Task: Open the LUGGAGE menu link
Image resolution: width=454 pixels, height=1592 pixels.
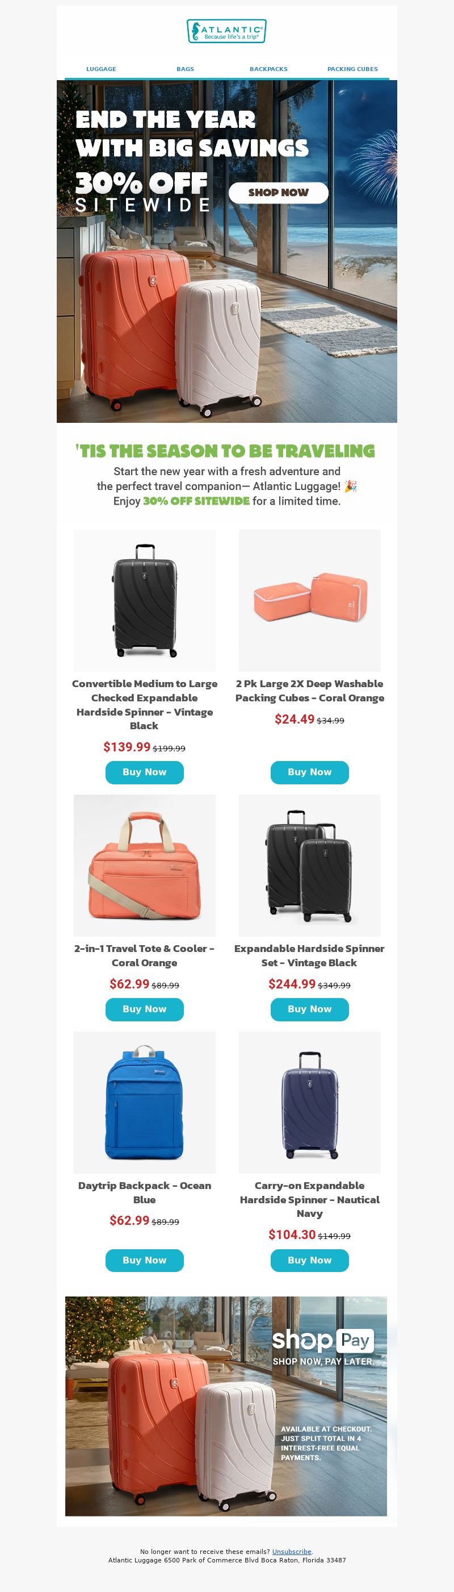Action: click(x=101, y=69)
